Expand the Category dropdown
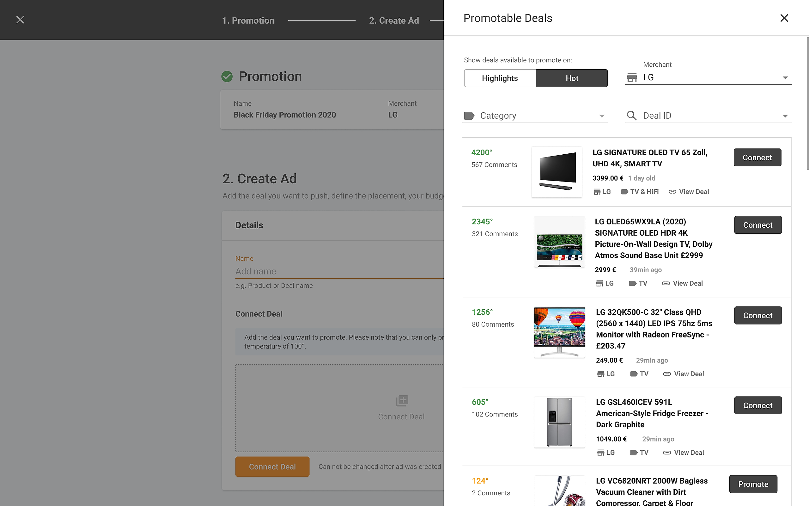 (601, 116)
